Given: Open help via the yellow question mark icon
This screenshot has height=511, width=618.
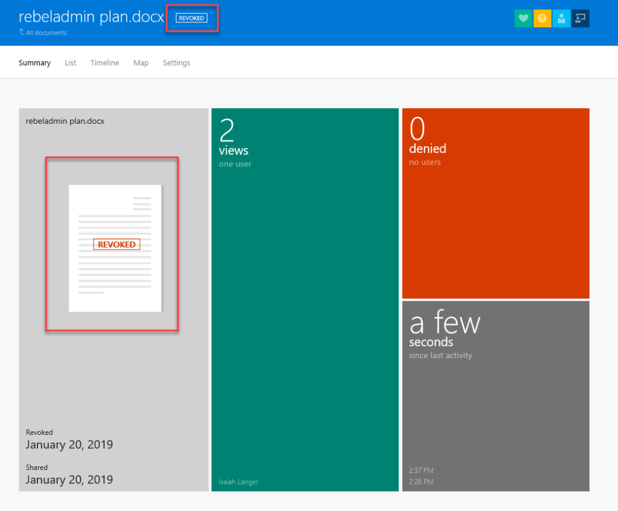Looking at the screenshot, I should click(x=542, y=18).
